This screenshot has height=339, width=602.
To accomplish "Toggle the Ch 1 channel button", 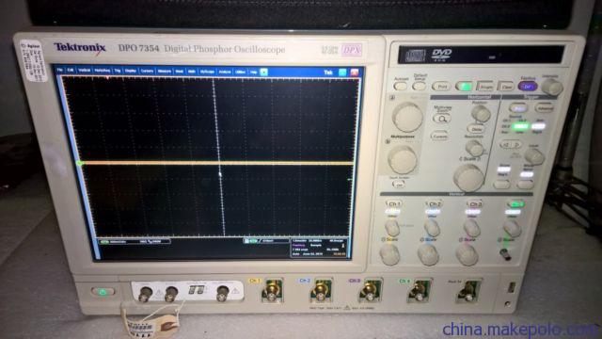I will (394, 203).
